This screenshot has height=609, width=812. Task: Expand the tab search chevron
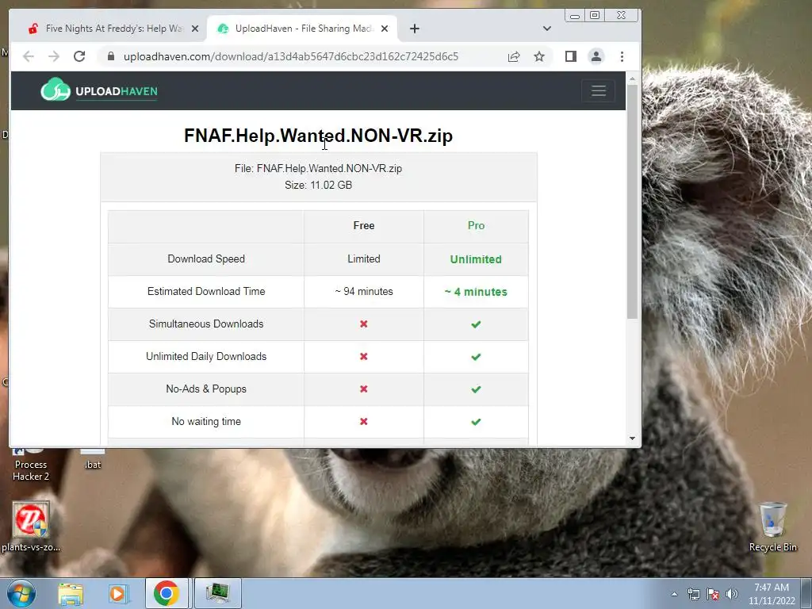(x=547, y=29)
